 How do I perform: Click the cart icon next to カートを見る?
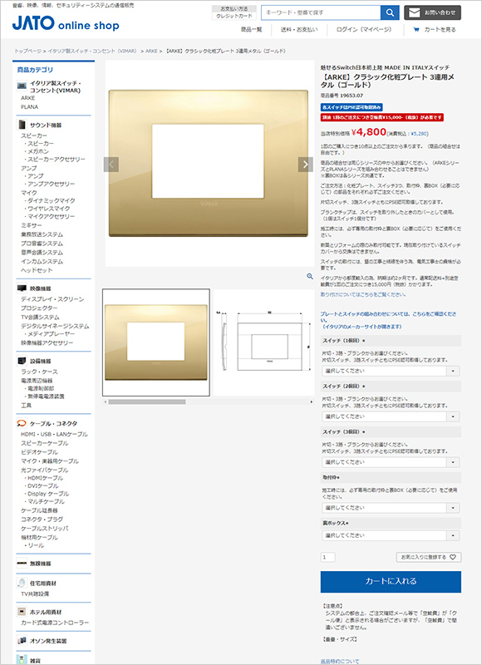416,30
